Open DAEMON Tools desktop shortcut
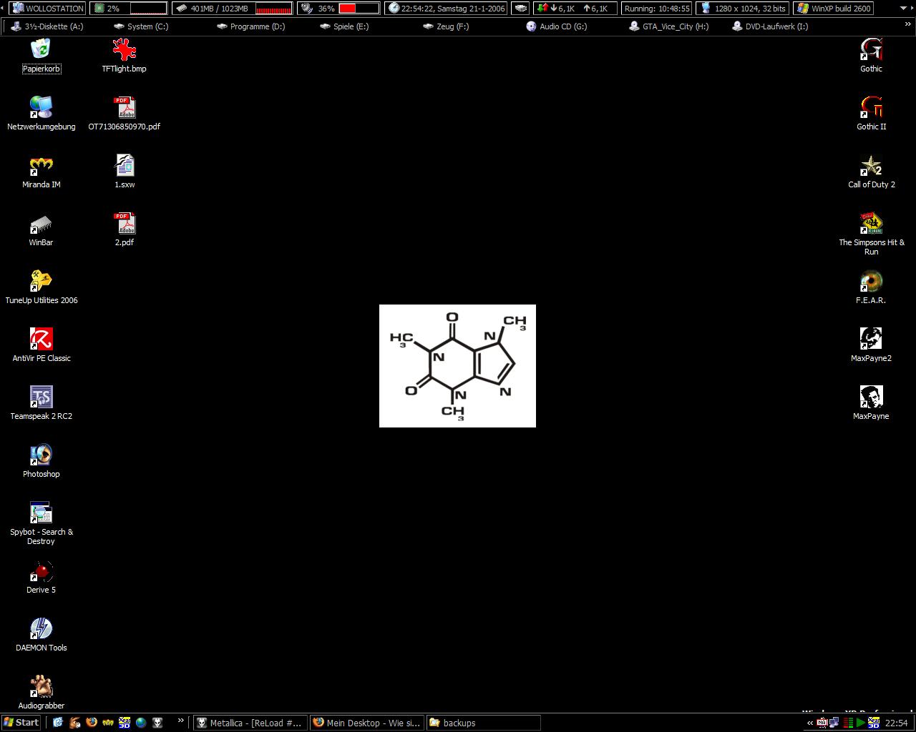This screenshot has height=732, width=916. point(41,630)
